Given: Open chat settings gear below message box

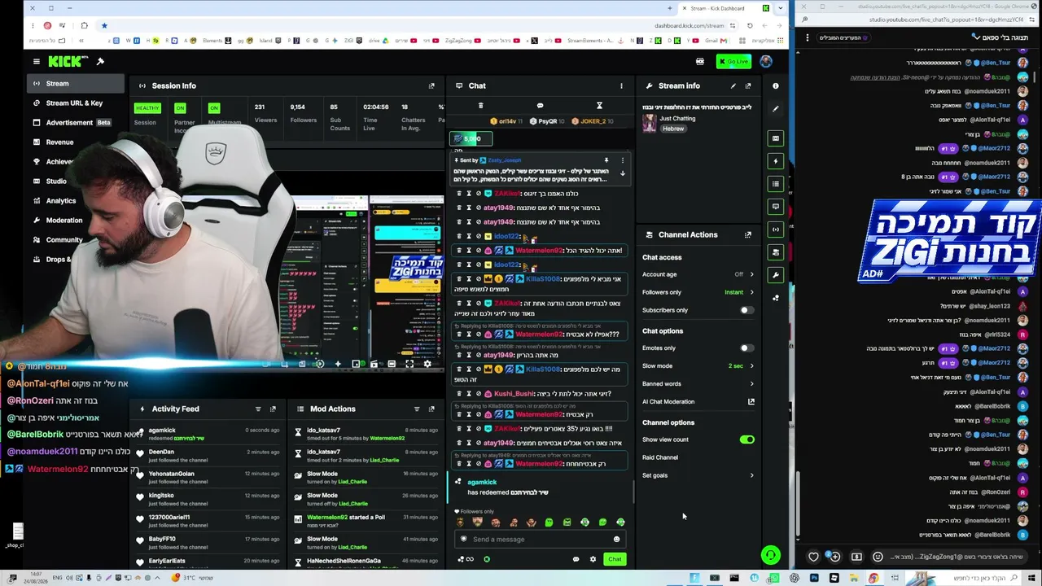Looking at the screenshot, I should tap(593, 559).
